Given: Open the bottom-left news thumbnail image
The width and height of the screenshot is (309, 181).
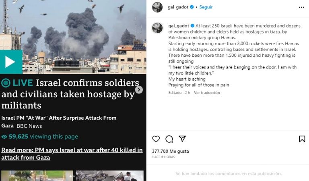Looking at the screenshot, I should (x=37, y=176).
